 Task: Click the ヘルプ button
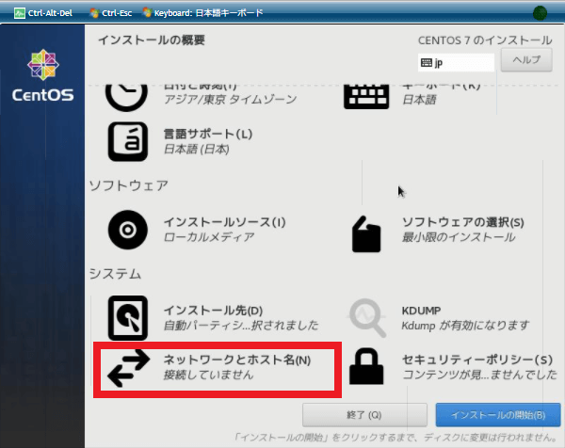tap(526, 60)
